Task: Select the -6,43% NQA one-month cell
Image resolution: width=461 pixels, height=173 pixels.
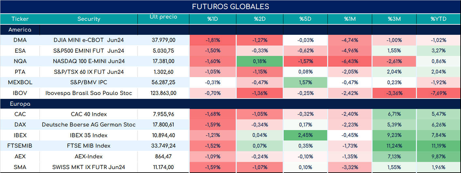Action: click(351, 61)
